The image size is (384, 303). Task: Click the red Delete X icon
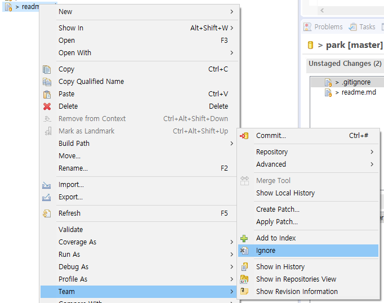tap(47, 106)
